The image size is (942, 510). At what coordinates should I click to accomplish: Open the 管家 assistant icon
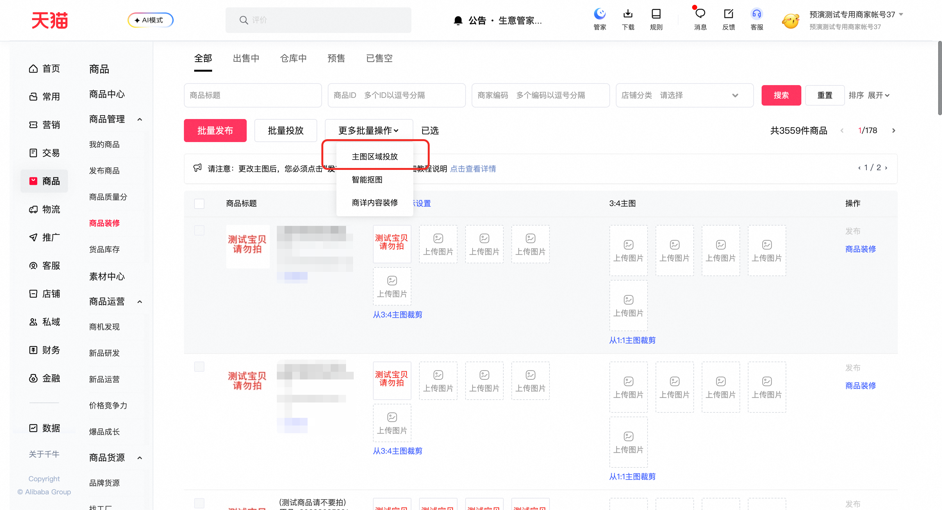point(600,14)
